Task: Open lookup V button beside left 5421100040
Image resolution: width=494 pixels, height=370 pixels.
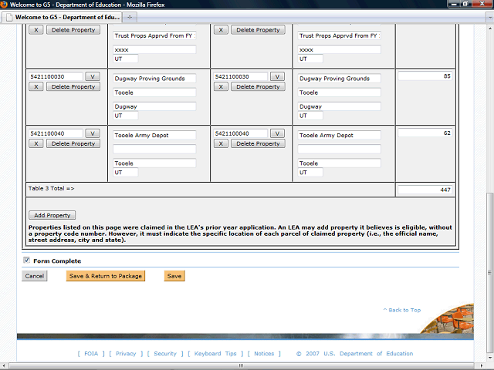Action: (93, 133)
